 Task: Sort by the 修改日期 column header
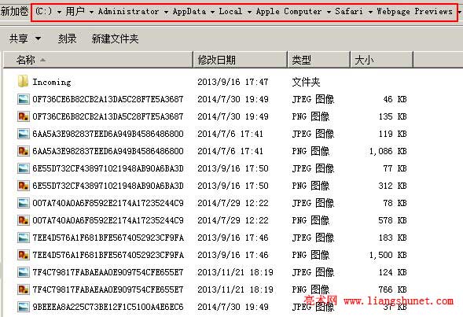241,60
